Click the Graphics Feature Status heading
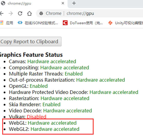This screenshot has height=136, width=143. tap(31, 55)
